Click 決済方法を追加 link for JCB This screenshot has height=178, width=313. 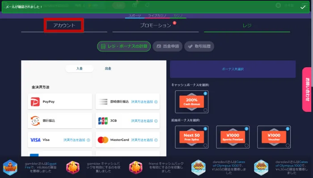[144, 121]
